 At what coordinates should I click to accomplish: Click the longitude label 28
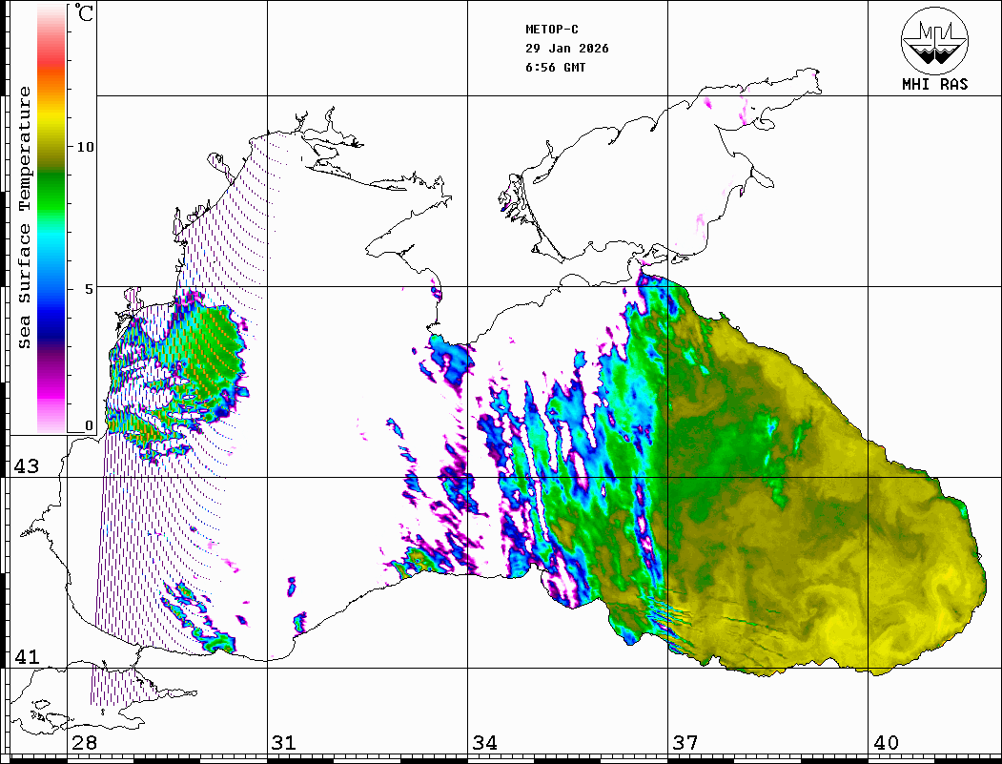coord(84,743)
